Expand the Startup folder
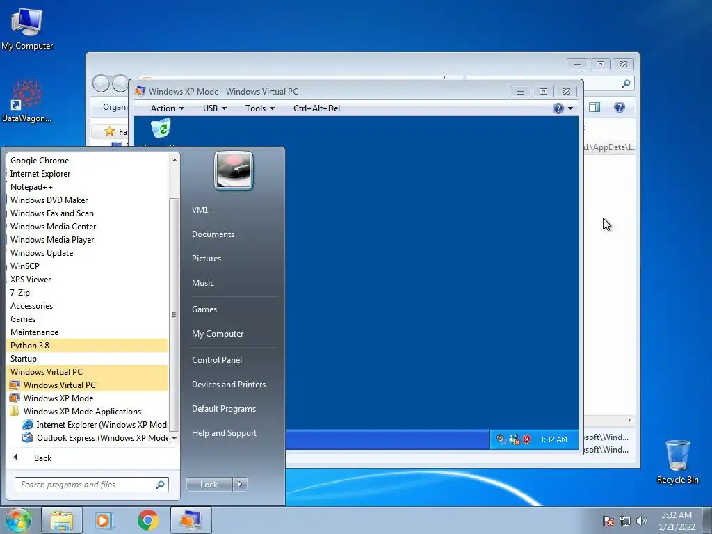The image size is (712, 534). 88,358
